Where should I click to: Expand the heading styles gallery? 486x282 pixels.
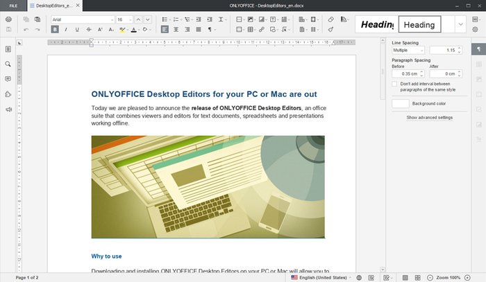(x=462, y=24)
